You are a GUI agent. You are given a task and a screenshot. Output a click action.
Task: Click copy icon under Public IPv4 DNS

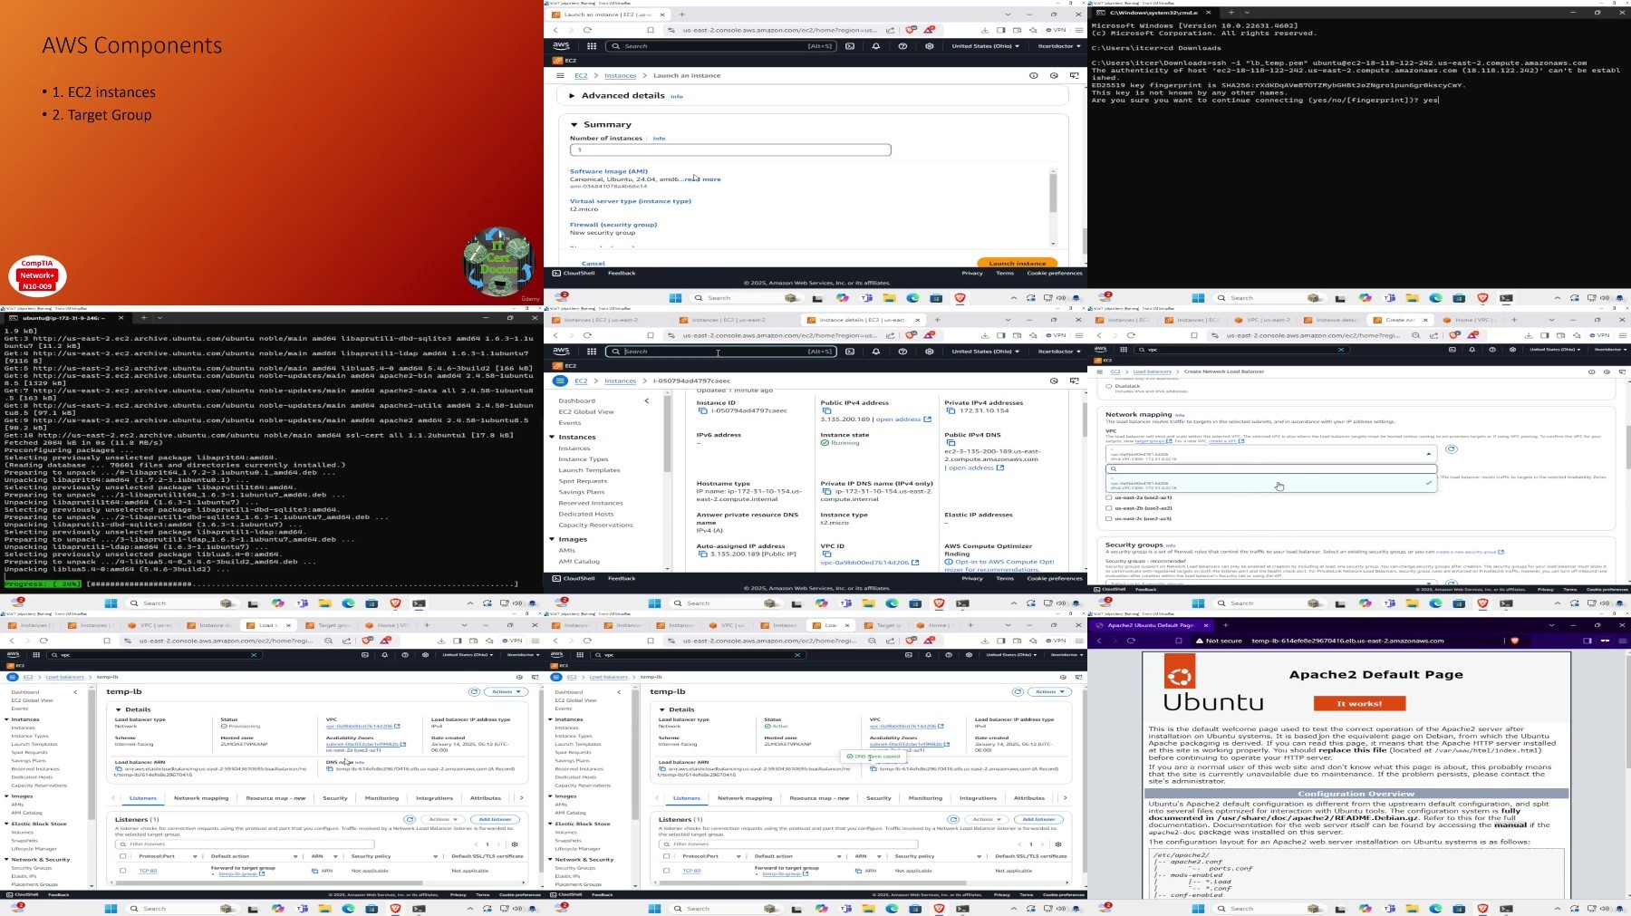click(951, 443)
